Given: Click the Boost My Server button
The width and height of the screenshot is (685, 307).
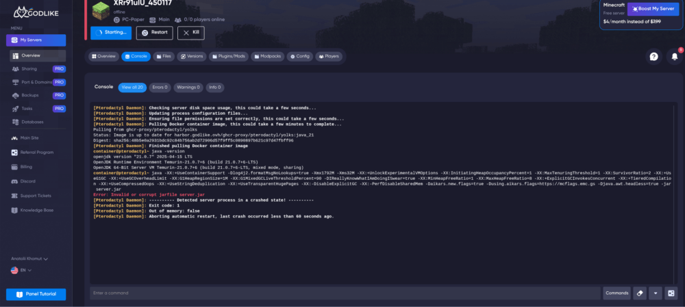Looking at the screenshot, I should click(653, 9).
